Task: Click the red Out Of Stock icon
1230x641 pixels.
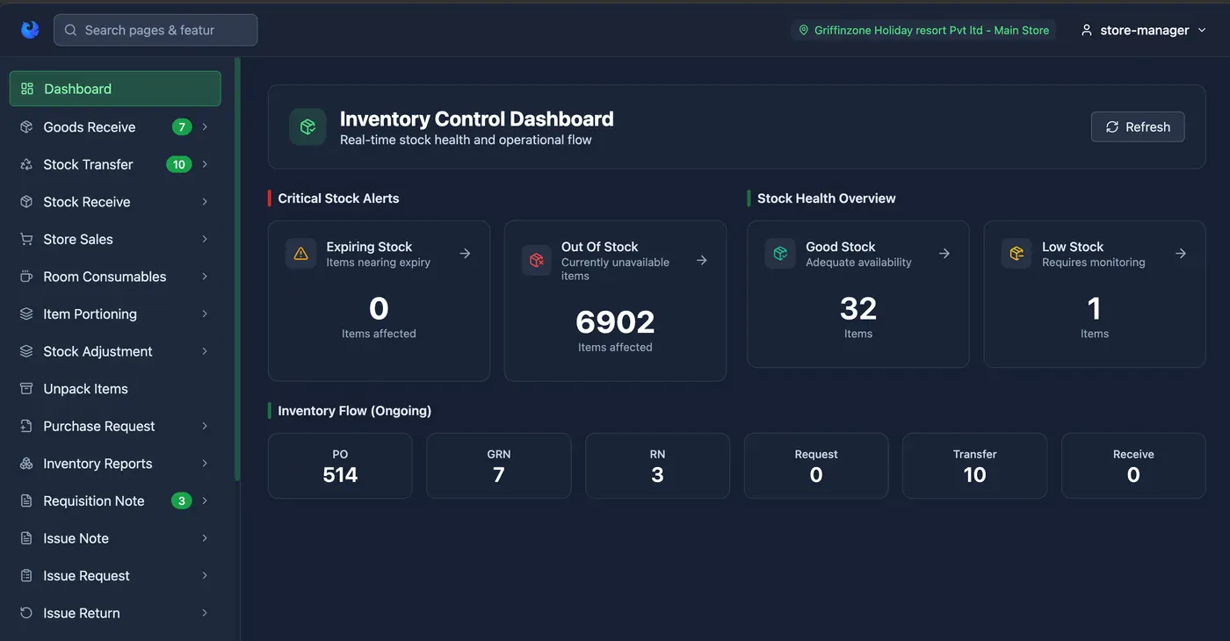Action: click(x=536, y=260)
